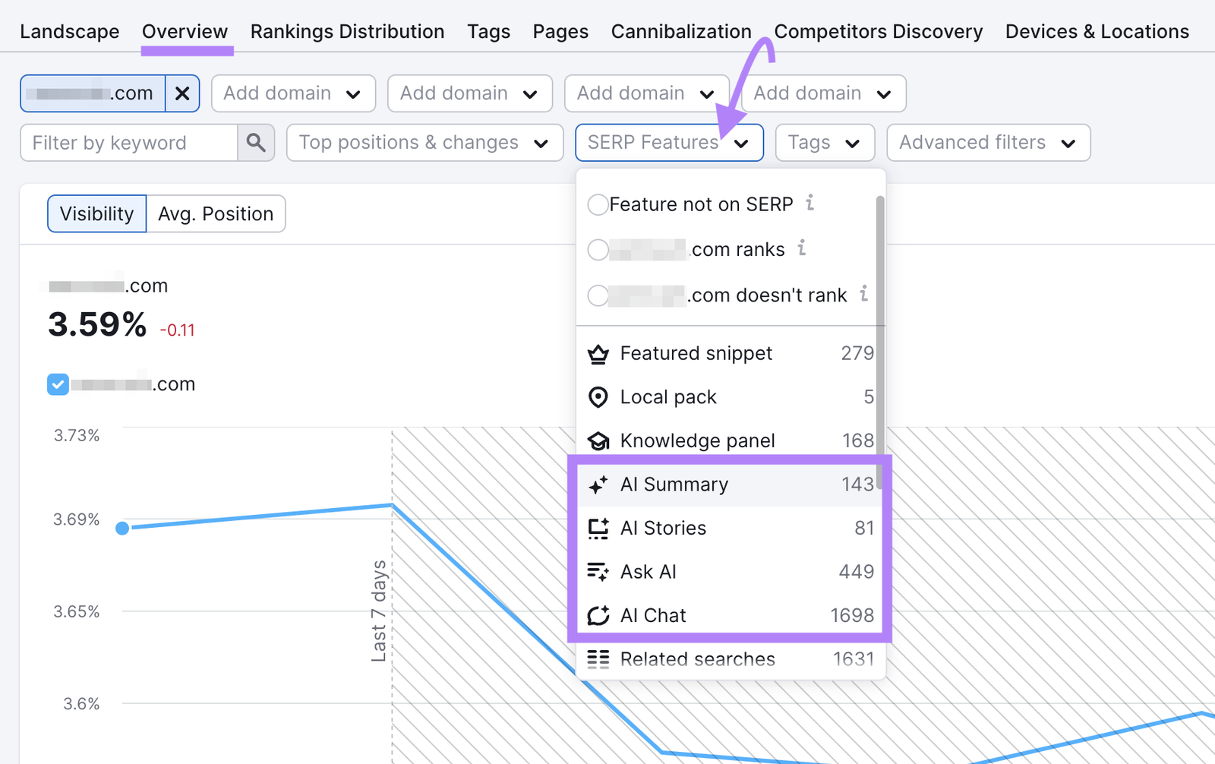Image resolution: width=1215 pixels, height=764 pixels.
Task: Click the Local pack pin icon
Action: tap(599, 396)
